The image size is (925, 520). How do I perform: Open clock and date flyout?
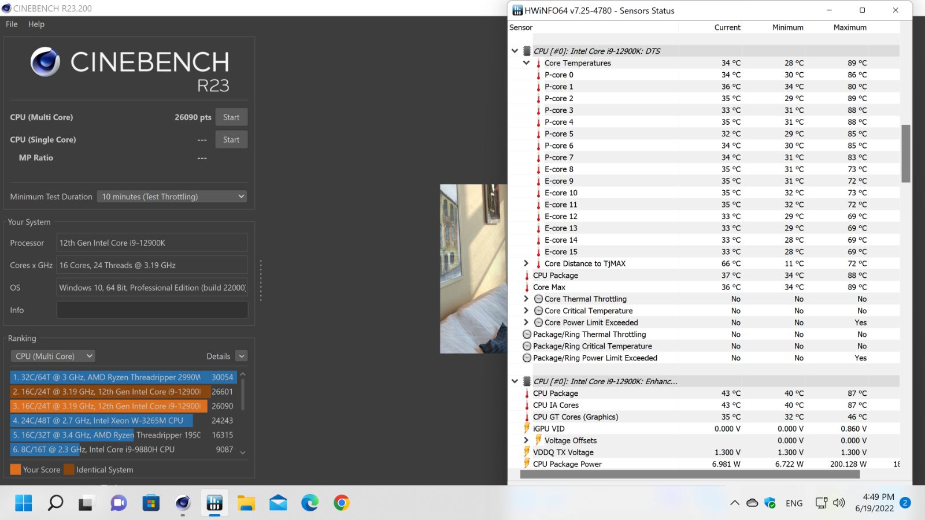click(875, 503)
